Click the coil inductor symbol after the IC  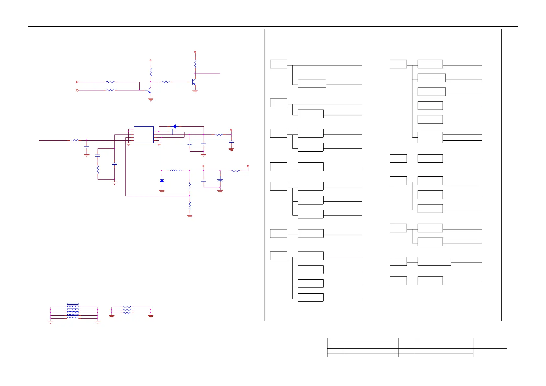[176, 170]
